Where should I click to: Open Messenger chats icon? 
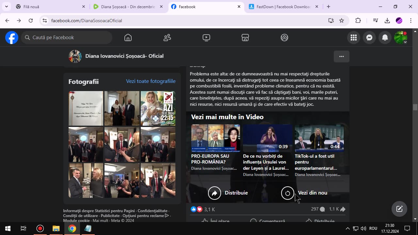[369, 38]
